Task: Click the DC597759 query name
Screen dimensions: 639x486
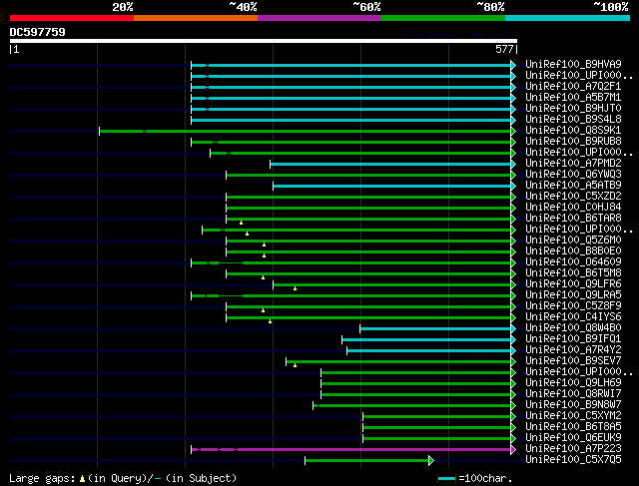Action: pyautogui.click(x=38, y=32)
